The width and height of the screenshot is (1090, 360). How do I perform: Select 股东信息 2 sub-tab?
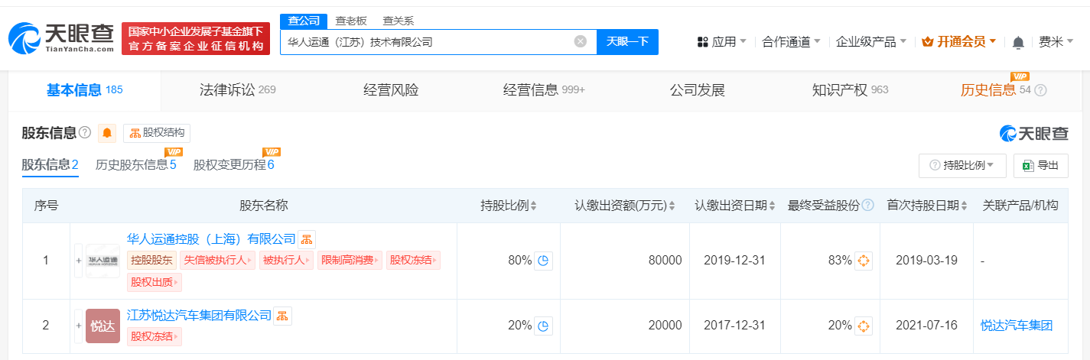pyautogui.click(x=50, y=165)
